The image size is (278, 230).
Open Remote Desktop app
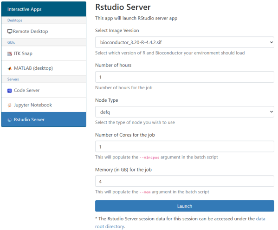(44, 31)
